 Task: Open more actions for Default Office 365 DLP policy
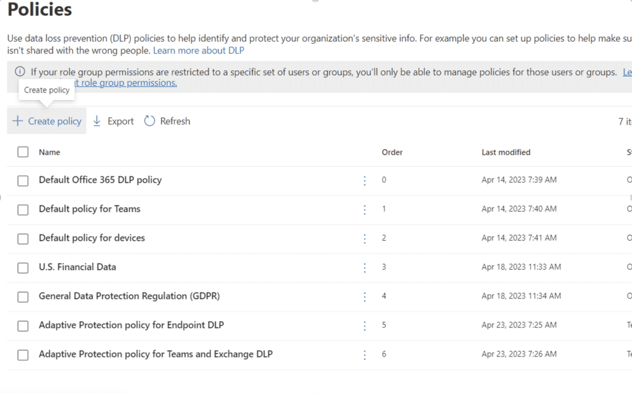[365, 181]
